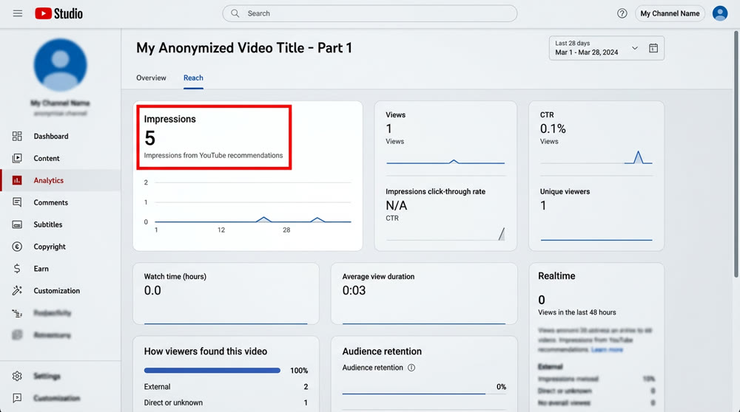The width and height of the screenshot is (740, 412).
Task: Click the Direct or unknown row
Action: (x=226, y=402)
